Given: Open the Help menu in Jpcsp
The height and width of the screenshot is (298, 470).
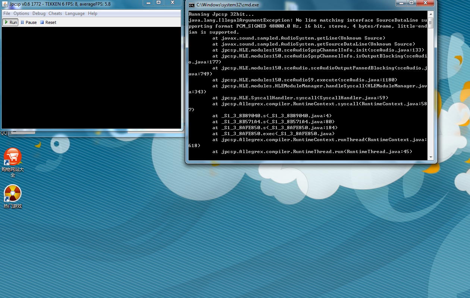Looking at the screenshot, I should click(93, 13).
